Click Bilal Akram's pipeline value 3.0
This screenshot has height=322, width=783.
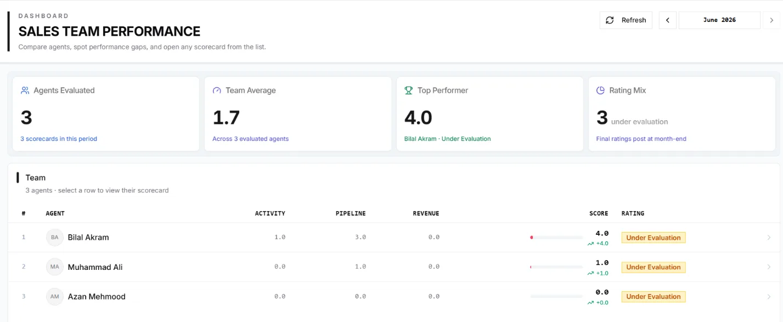(360, 238)
